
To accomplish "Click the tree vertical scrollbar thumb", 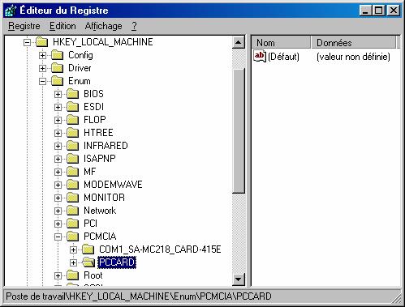I will pyautogui.click(x=239, y=130).
